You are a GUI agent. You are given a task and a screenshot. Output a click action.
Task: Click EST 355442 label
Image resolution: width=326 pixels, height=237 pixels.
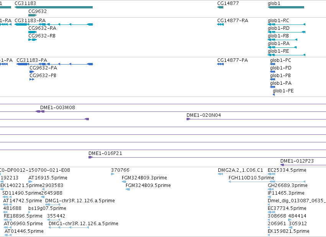tap(56, 216)
